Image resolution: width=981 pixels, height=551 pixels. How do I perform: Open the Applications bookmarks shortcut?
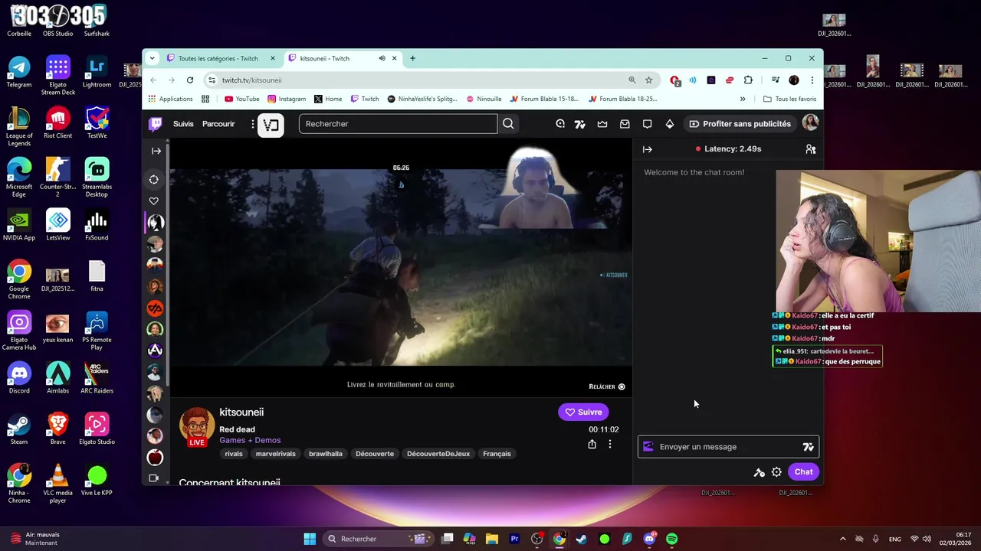[170, 99]
